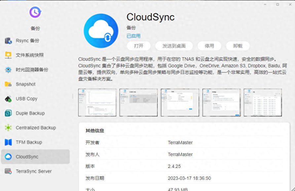Click the Snapshot folder camera icon
This screenshot has width=295, height=191.
click(x=8, y=84)
